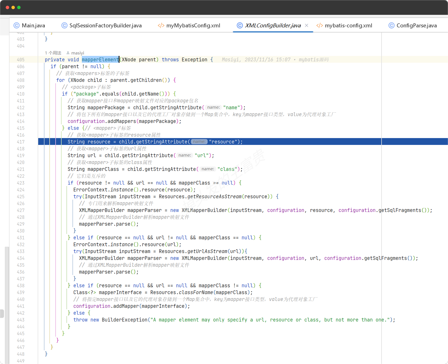Image resolution: width=448 pixels, height=364 pixels.
Task: Click the XMLConfigBuilder.java class icon
Action: point(240,25)
